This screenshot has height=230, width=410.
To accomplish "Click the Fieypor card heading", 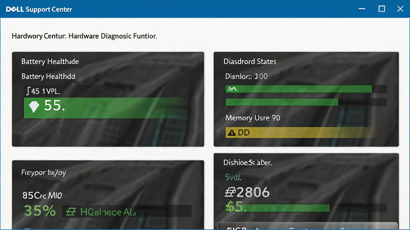I will coord(43,172).
